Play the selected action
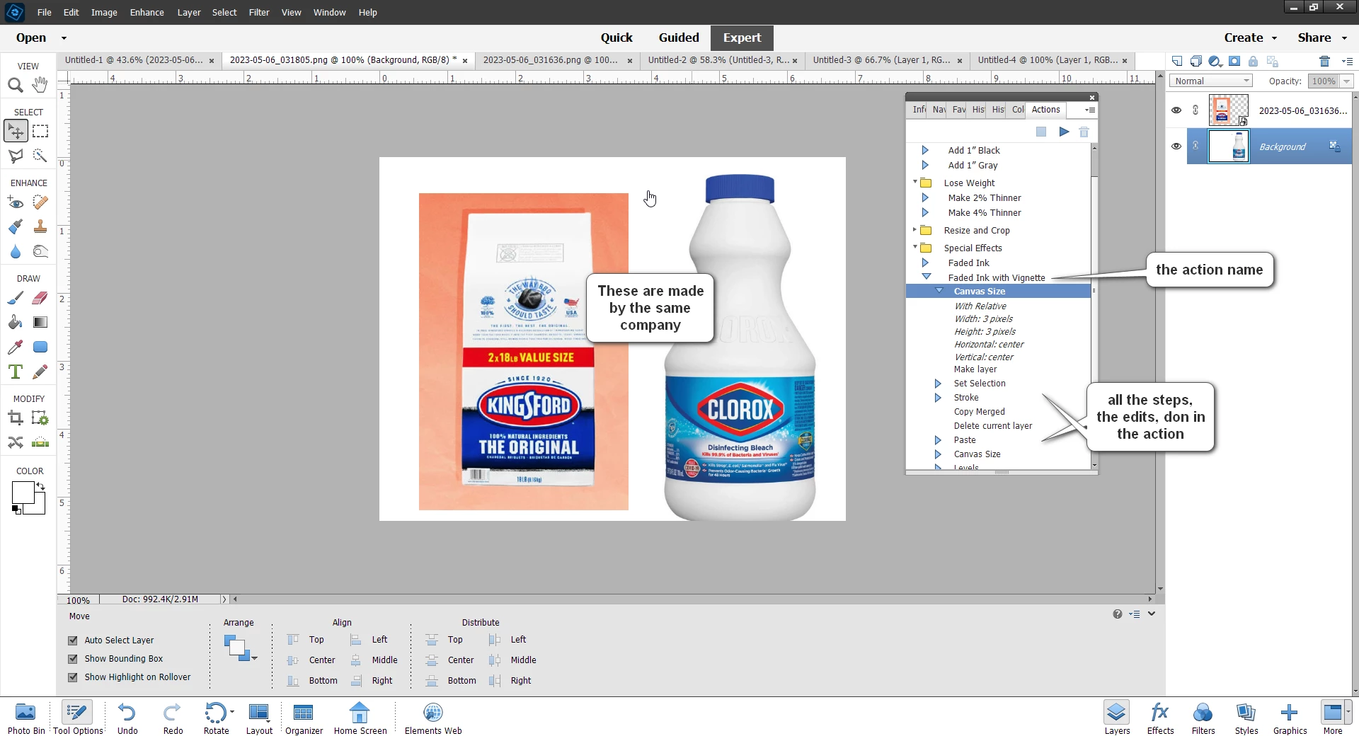1359x736 pixels. 1064,132
